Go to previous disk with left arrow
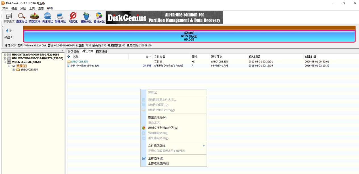The width and height of the screenshot is (359, 174). pos(7,31)
